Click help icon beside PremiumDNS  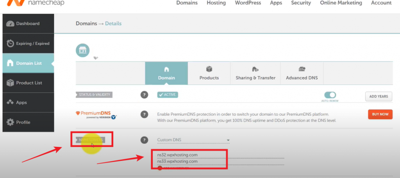145,115
